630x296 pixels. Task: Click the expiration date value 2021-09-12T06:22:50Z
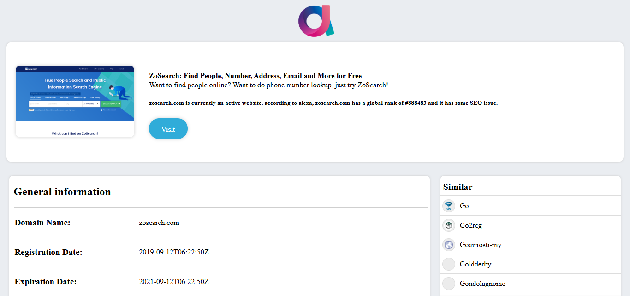[174, 282]
